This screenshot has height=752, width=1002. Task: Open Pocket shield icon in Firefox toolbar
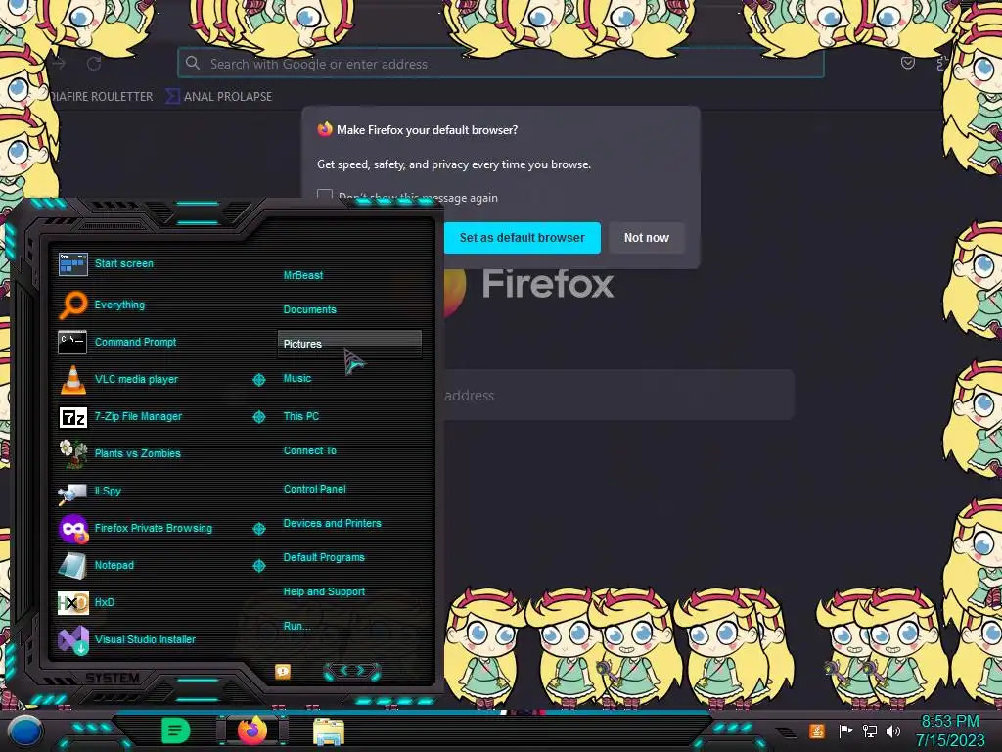(x=907, y=63)
